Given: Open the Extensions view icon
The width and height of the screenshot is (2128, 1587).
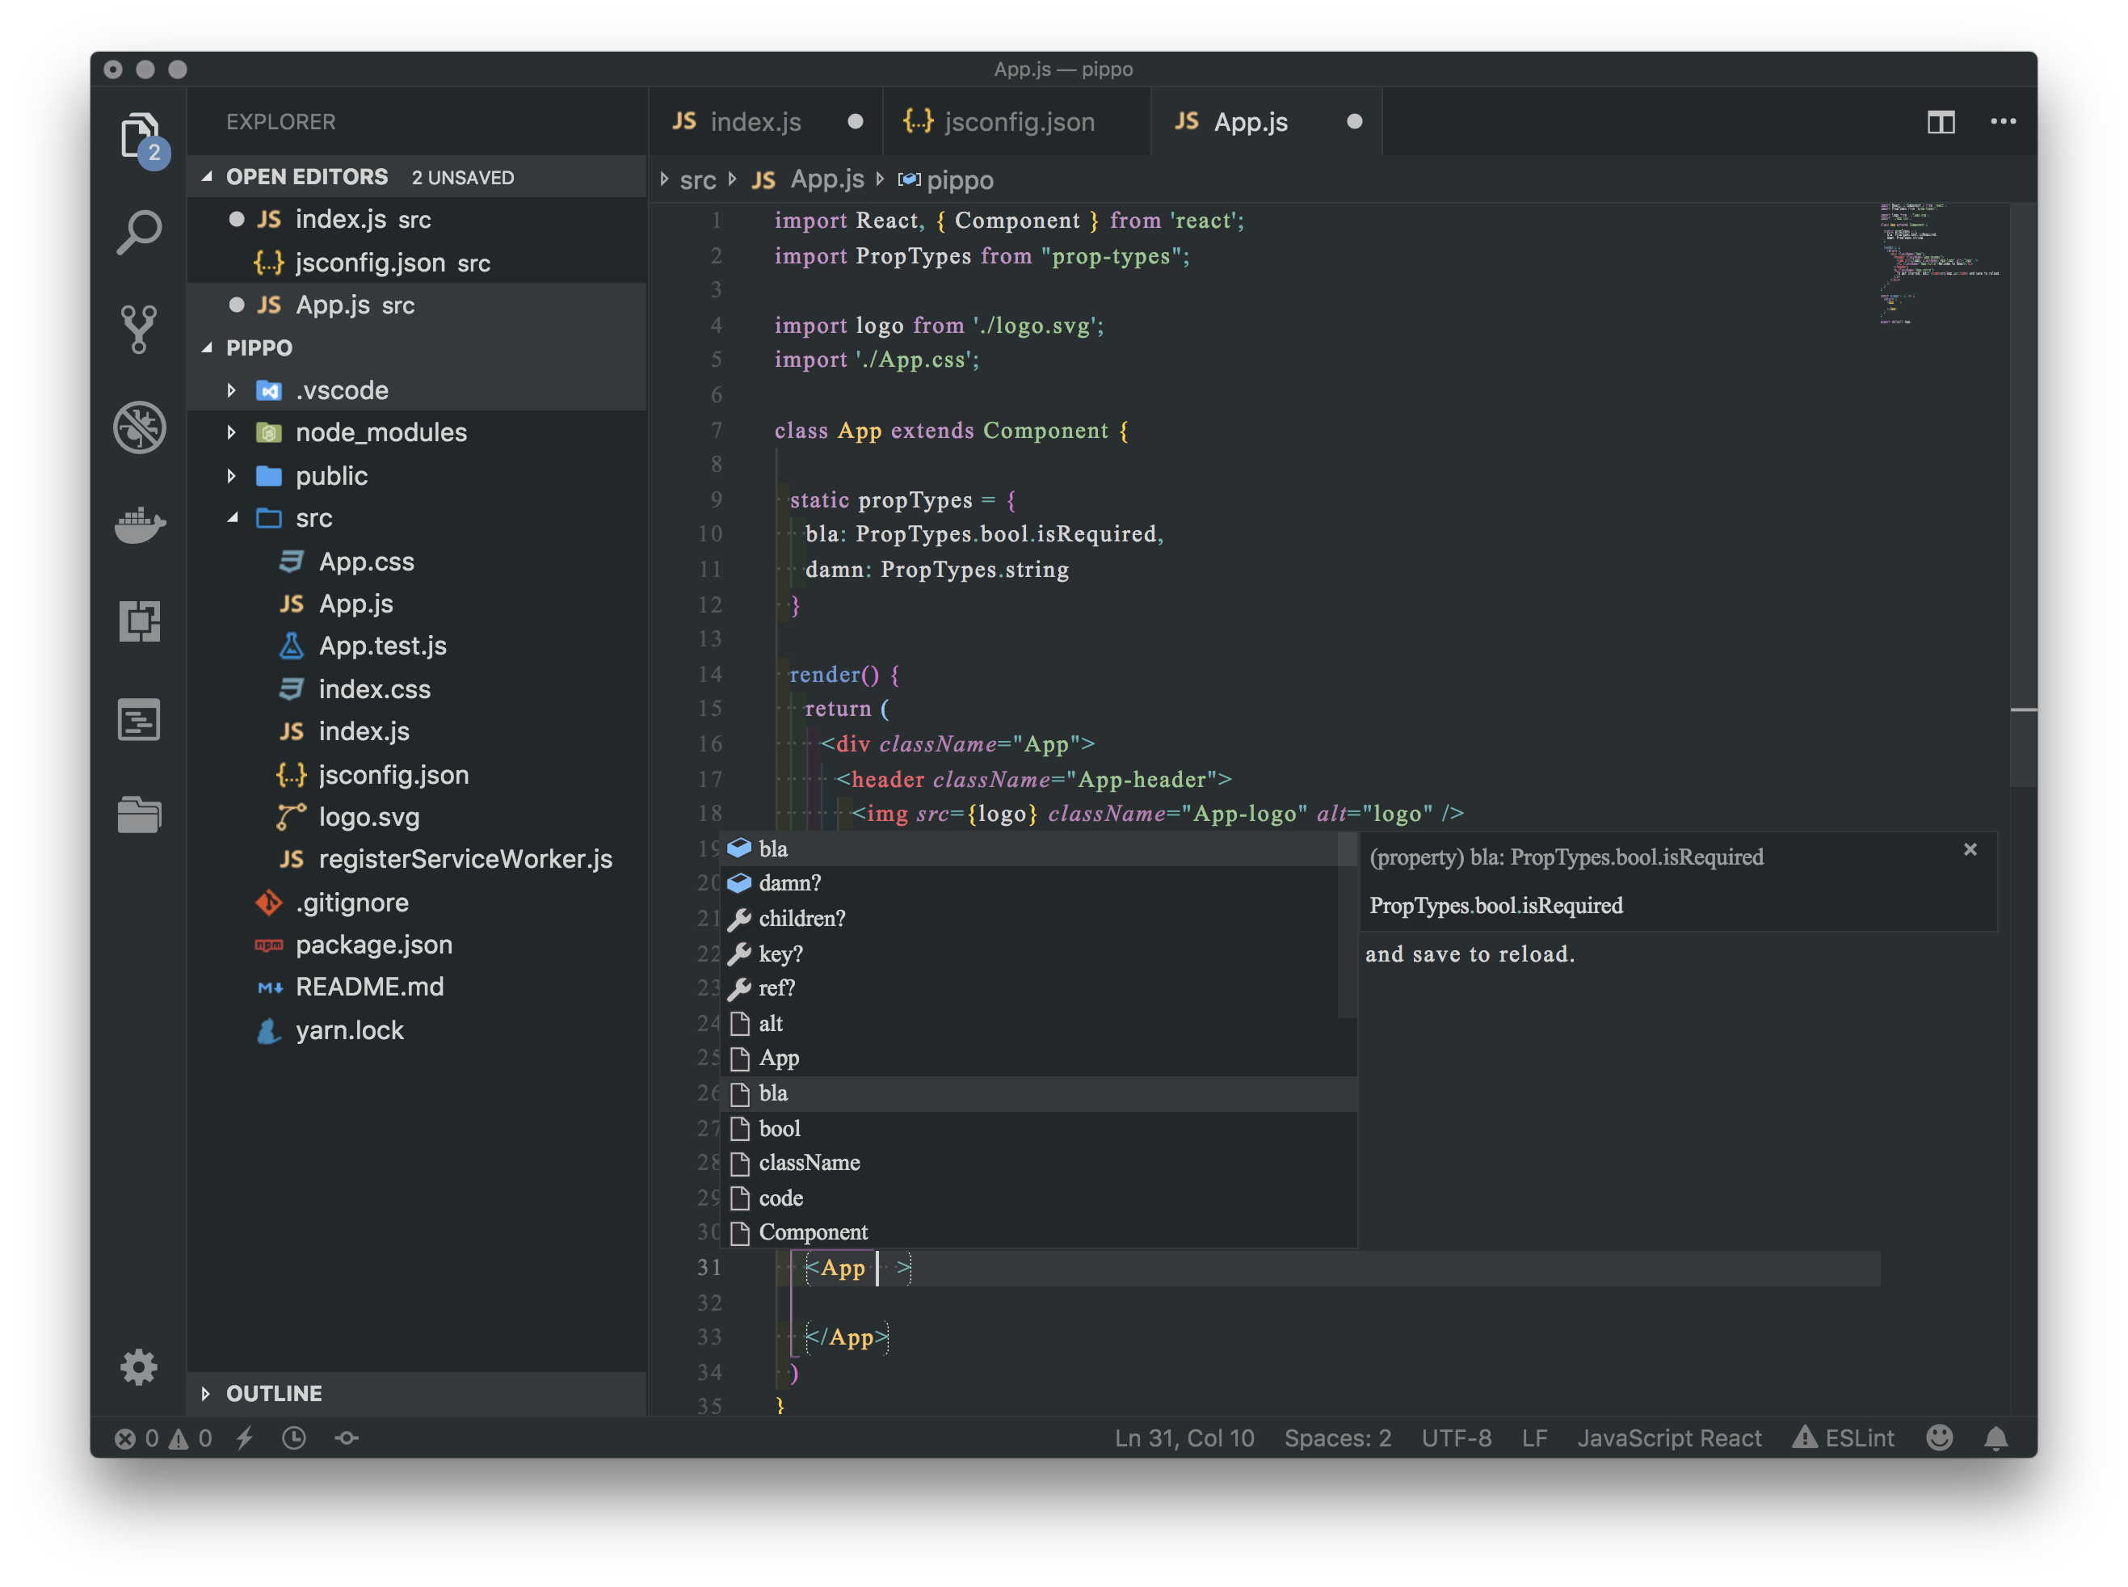Looking at the screenshot, I should 139,621.
